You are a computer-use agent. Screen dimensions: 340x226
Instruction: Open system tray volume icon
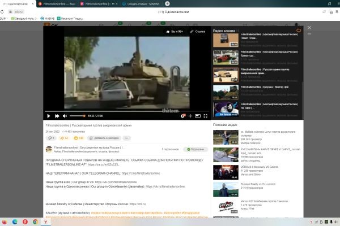[335, 222]
